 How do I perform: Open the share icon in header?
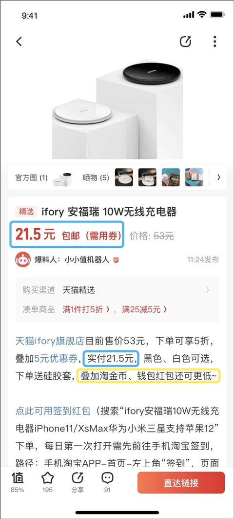(x=185, y=42)
